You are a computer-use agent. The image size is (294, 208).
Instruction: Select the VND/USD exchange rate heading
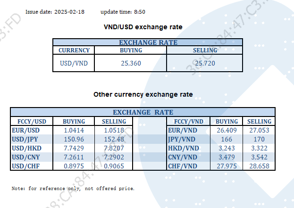pyautogui.click(x=143, y=27)
